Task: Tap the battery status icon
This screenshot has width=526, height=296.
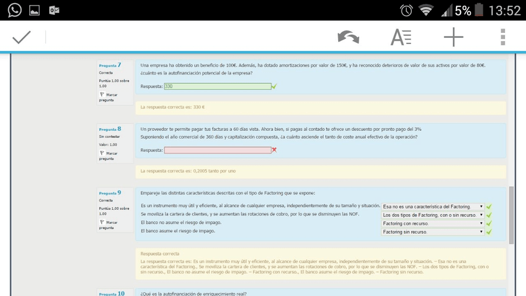Action: tap(479, 10)
